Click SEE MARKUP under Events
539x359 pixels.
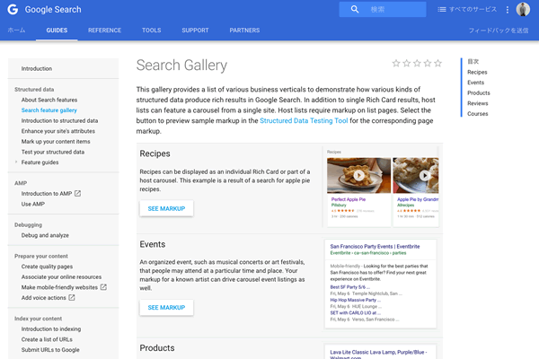[x=166, y=308]
